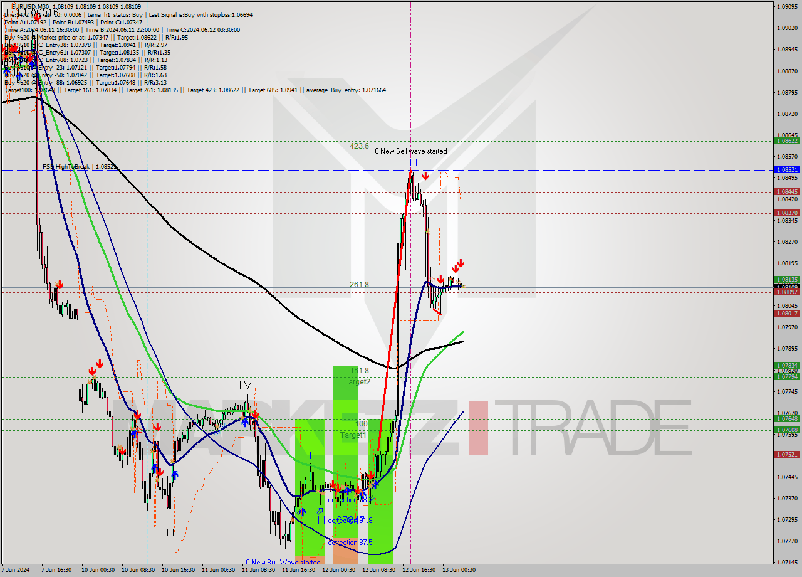Click the red 1.08092 price tag
The height and width of the screenshot is (577, 802).
[x=788, y=292]
